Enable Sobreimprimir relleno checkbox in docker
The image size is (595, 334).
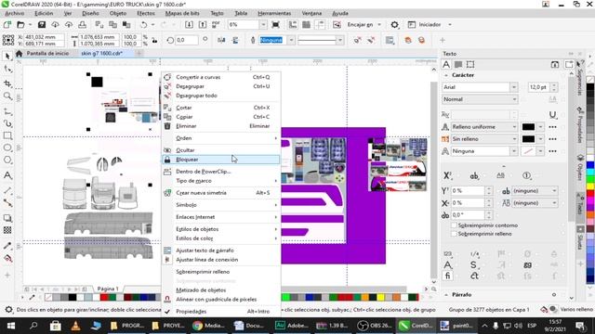tap(454, 234)
